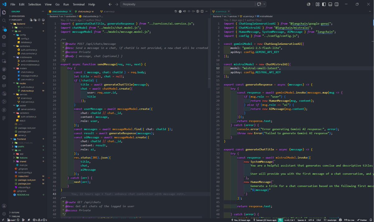This screenshot has height=222, width=374.
Task: Collapse the controllers folder
Action: 27,46
